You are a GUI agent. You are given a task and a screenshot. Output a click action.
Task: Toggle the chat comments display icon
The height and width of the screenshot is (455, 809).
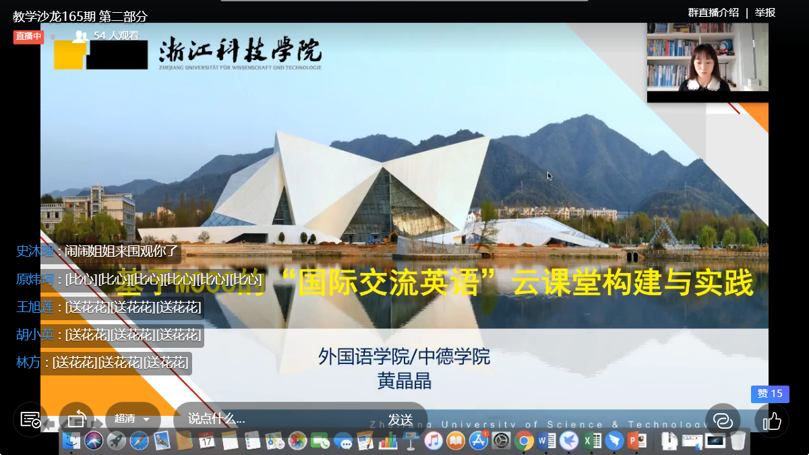click(30, 419)
